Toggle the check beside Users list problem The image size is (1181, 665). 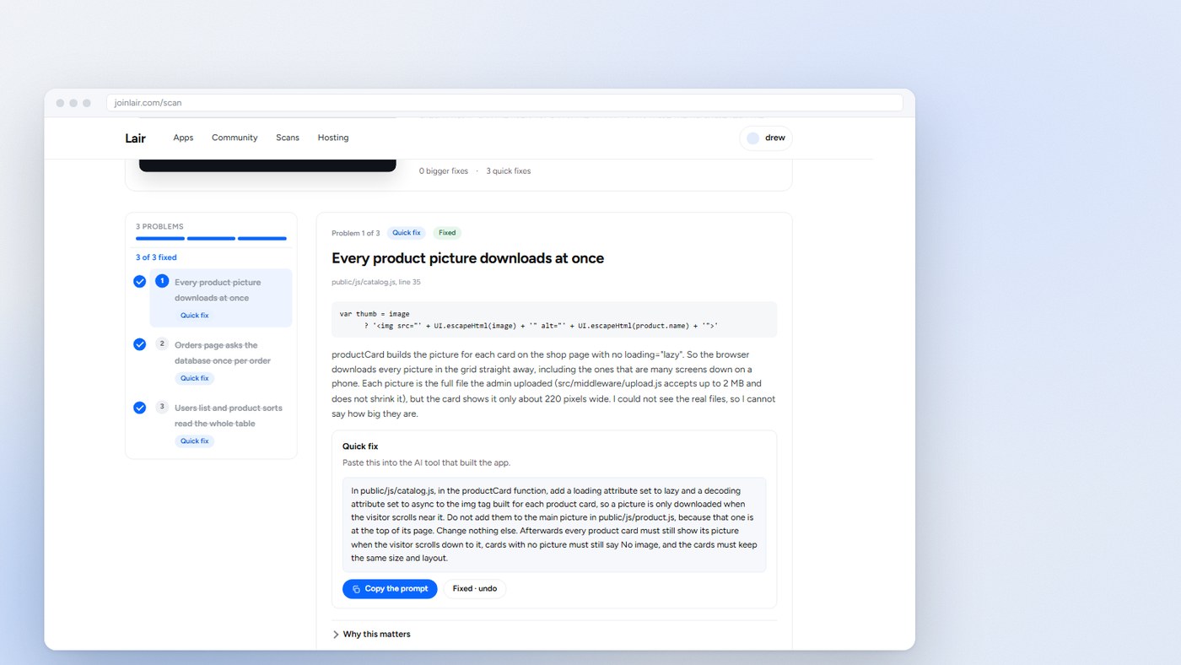click(140, 408)
